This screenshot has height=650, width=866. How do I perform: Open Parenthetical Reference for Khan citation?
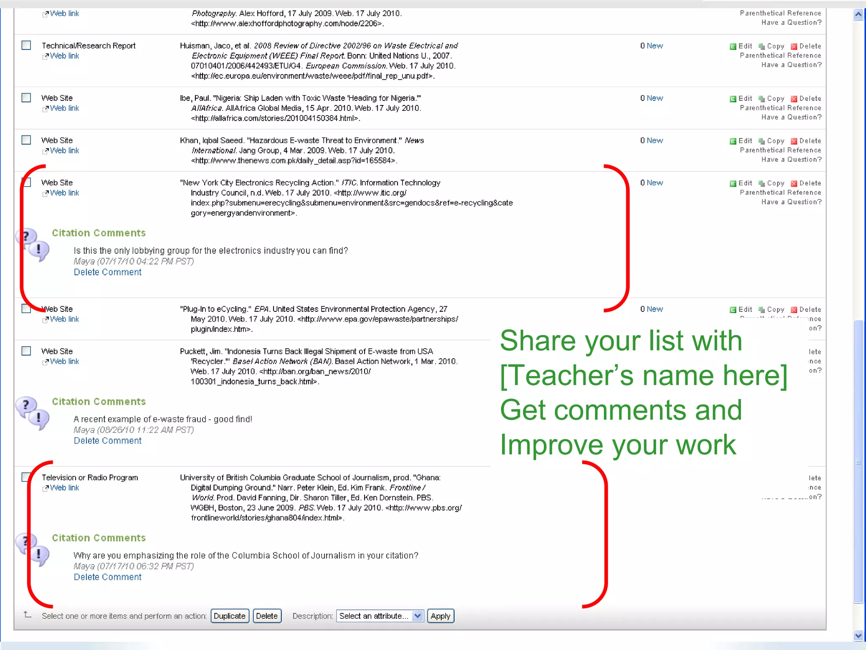point(780,150)
